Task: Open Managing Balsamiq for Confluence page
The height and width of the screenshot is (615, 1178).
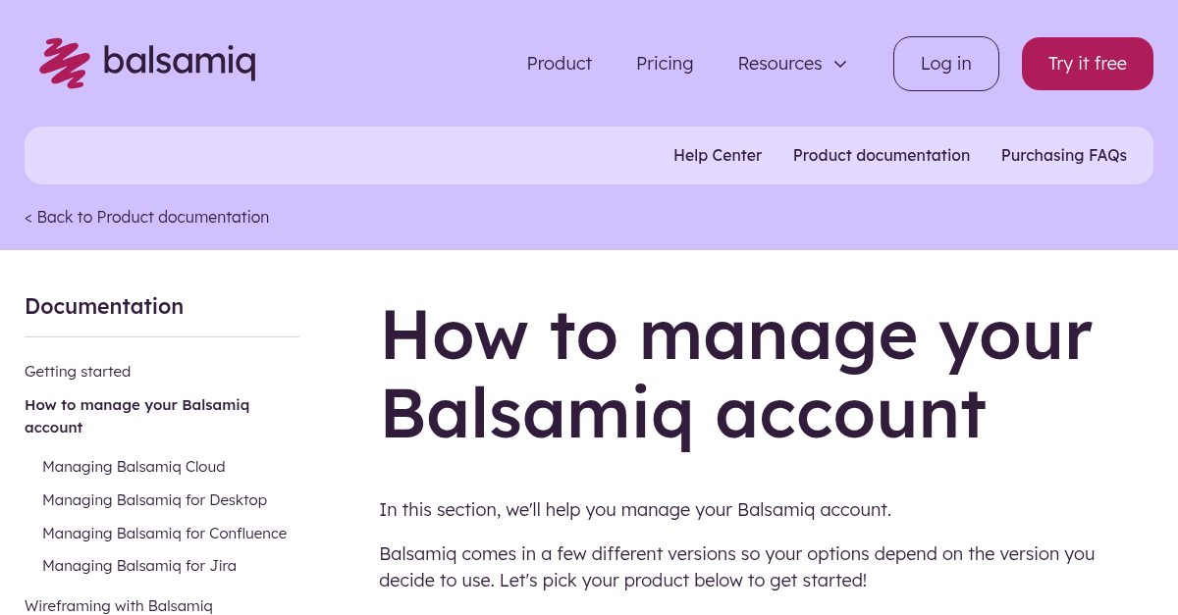Action: [x=164, y=533]
